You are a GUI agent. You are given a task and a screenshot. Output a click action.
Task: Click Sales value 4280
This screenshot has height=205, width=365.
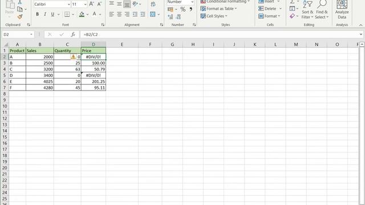pos(40,88)
